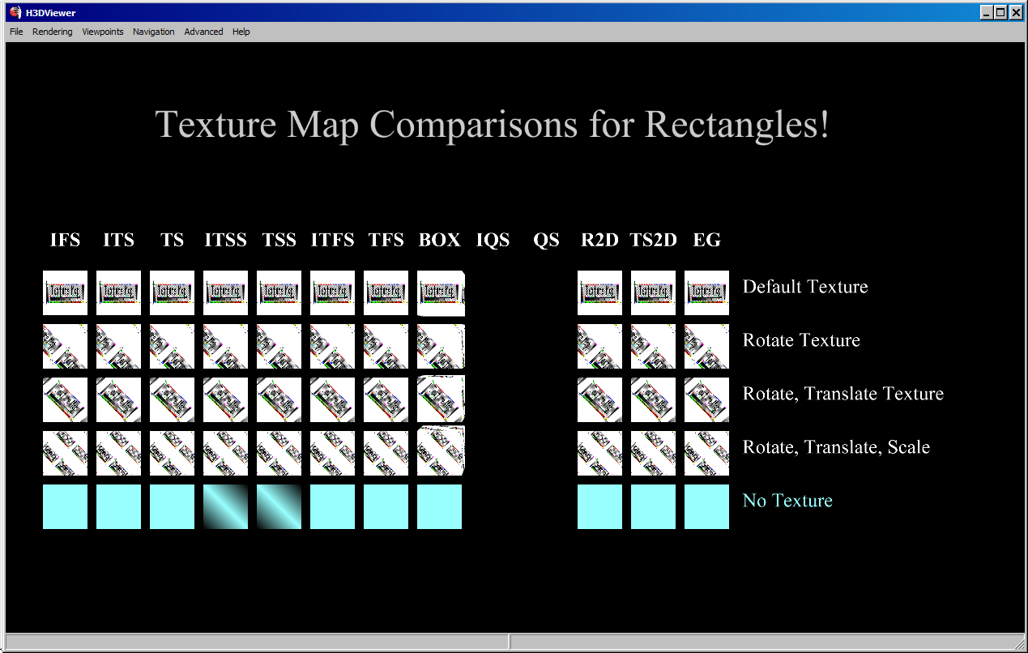Minimize the H3DViewer window

pos(987,12)
